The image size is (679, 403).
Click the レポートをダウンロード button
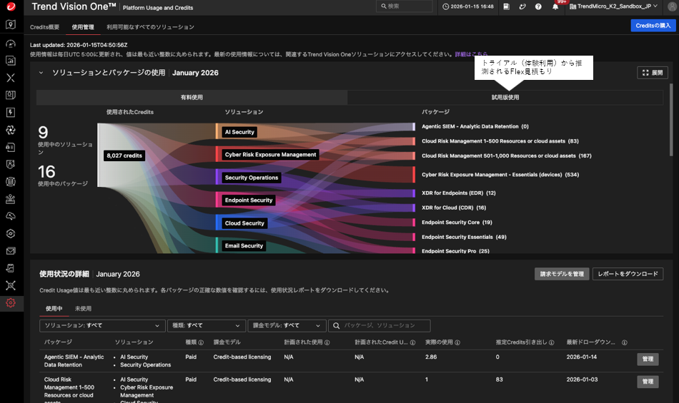[x=628, y=274]
